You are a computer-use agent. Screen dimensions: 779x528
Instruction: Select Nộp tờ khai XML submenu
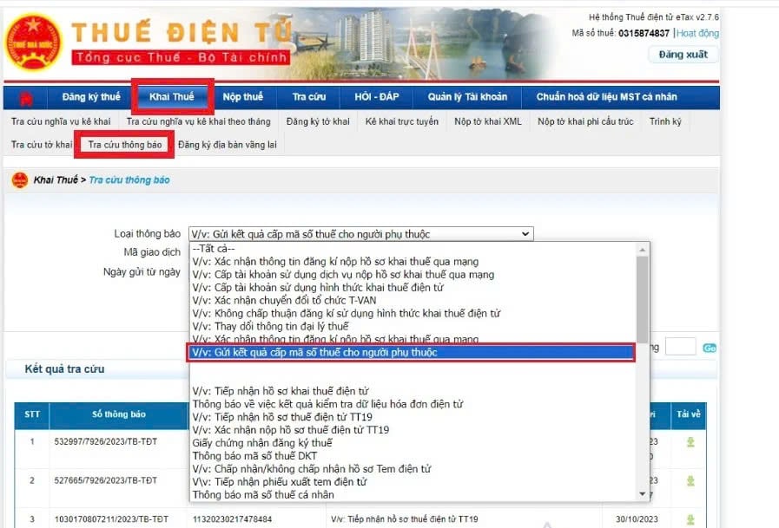(488, 121)
